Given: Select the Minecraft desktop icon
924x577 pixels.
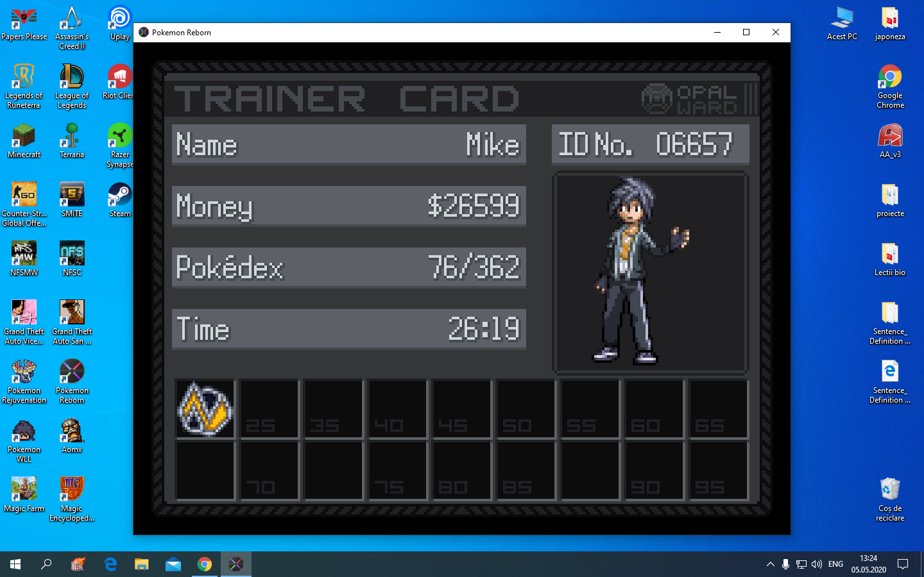Looking at the screenshot, I should point(24,141).
